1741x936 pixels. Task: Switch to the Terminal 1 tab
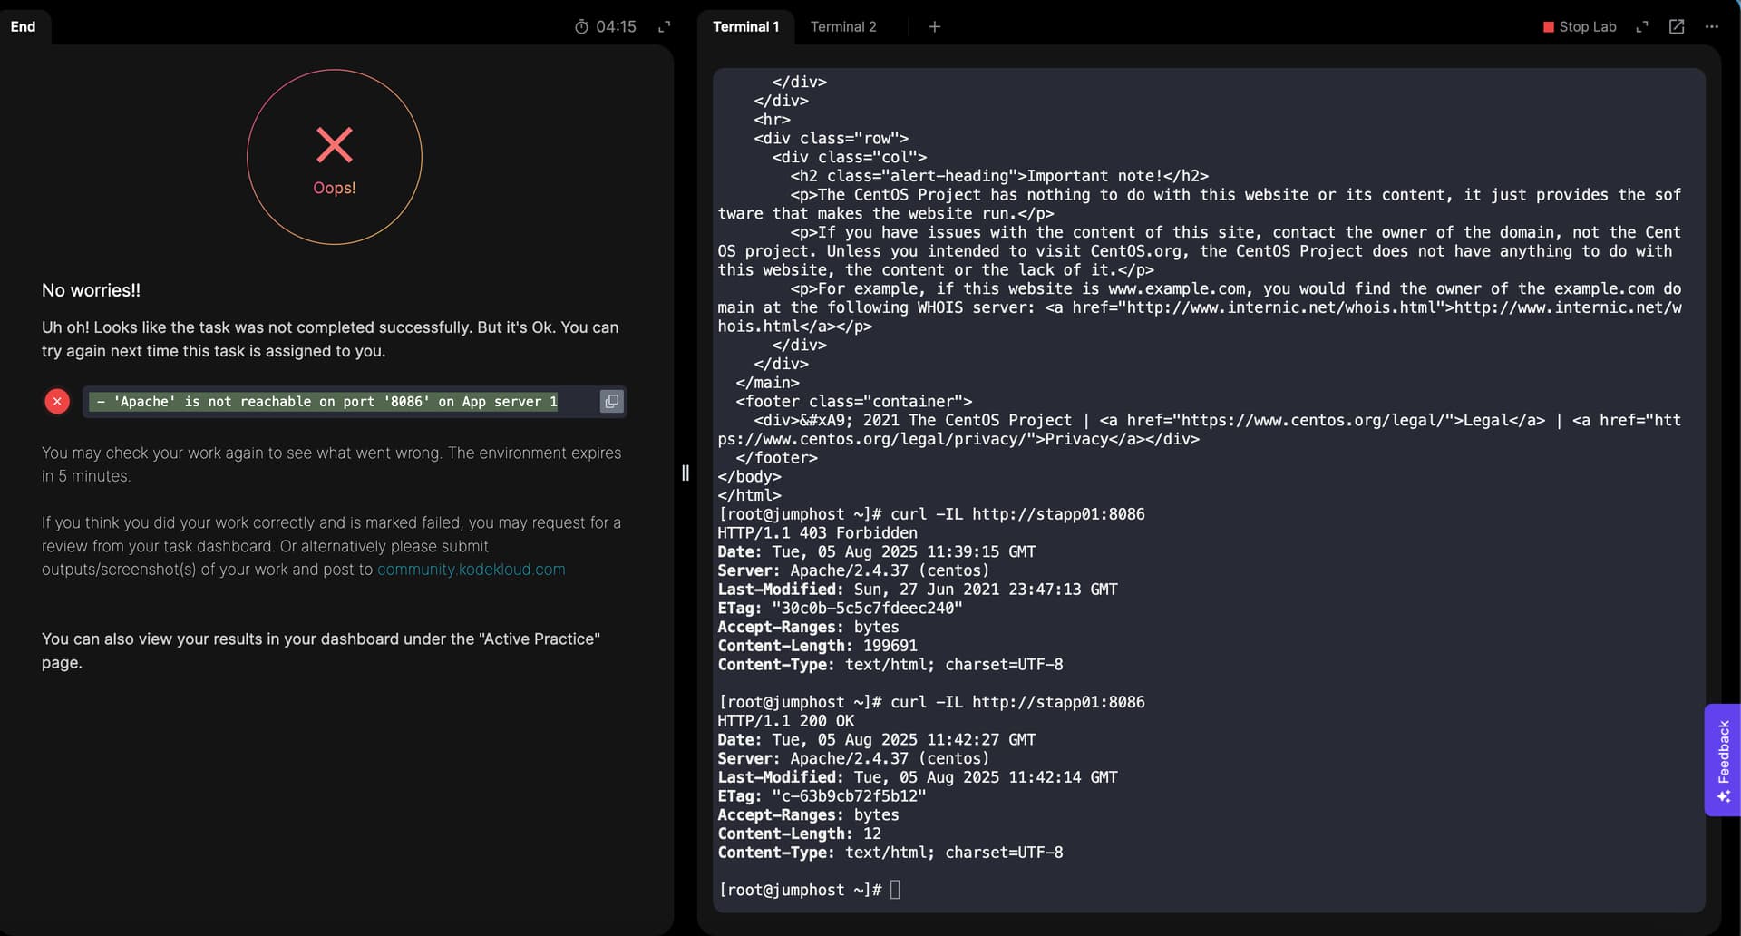(x=745, y=27)
